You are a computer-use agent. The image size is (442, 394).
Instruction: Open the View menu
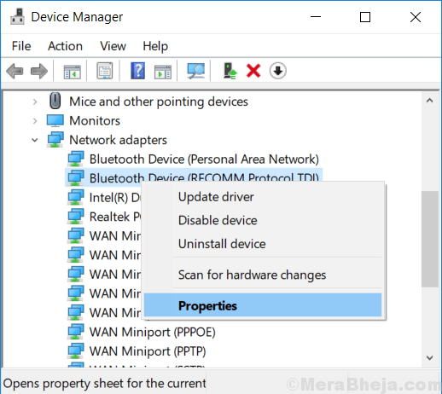coord(113,46)
